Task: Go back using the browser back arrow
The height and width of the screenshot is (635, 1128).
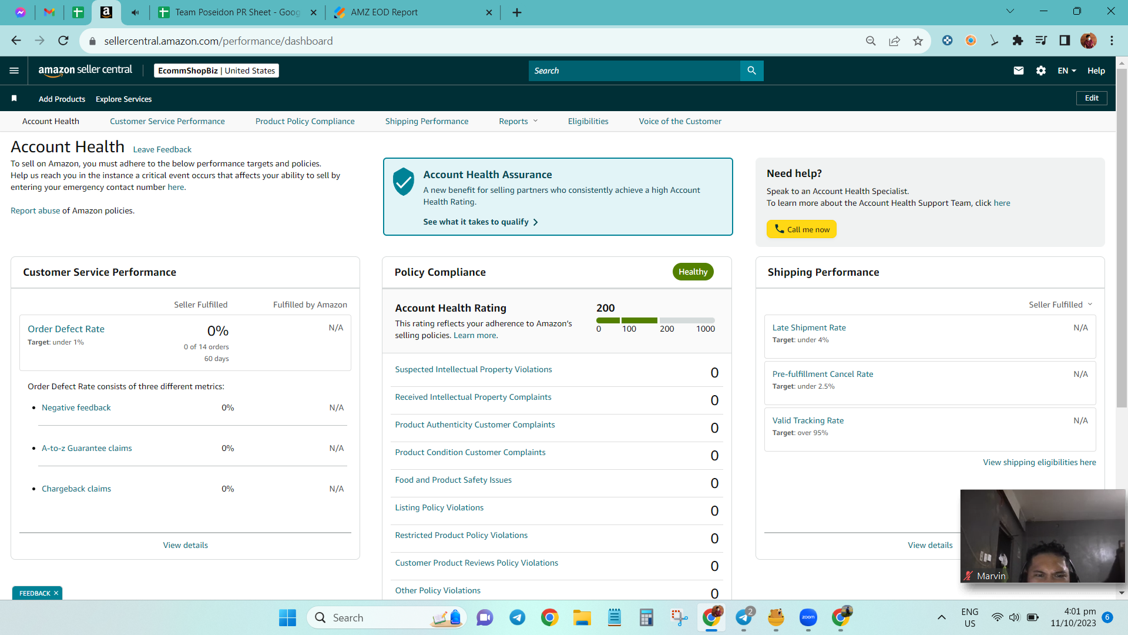Action: point(16,41)
